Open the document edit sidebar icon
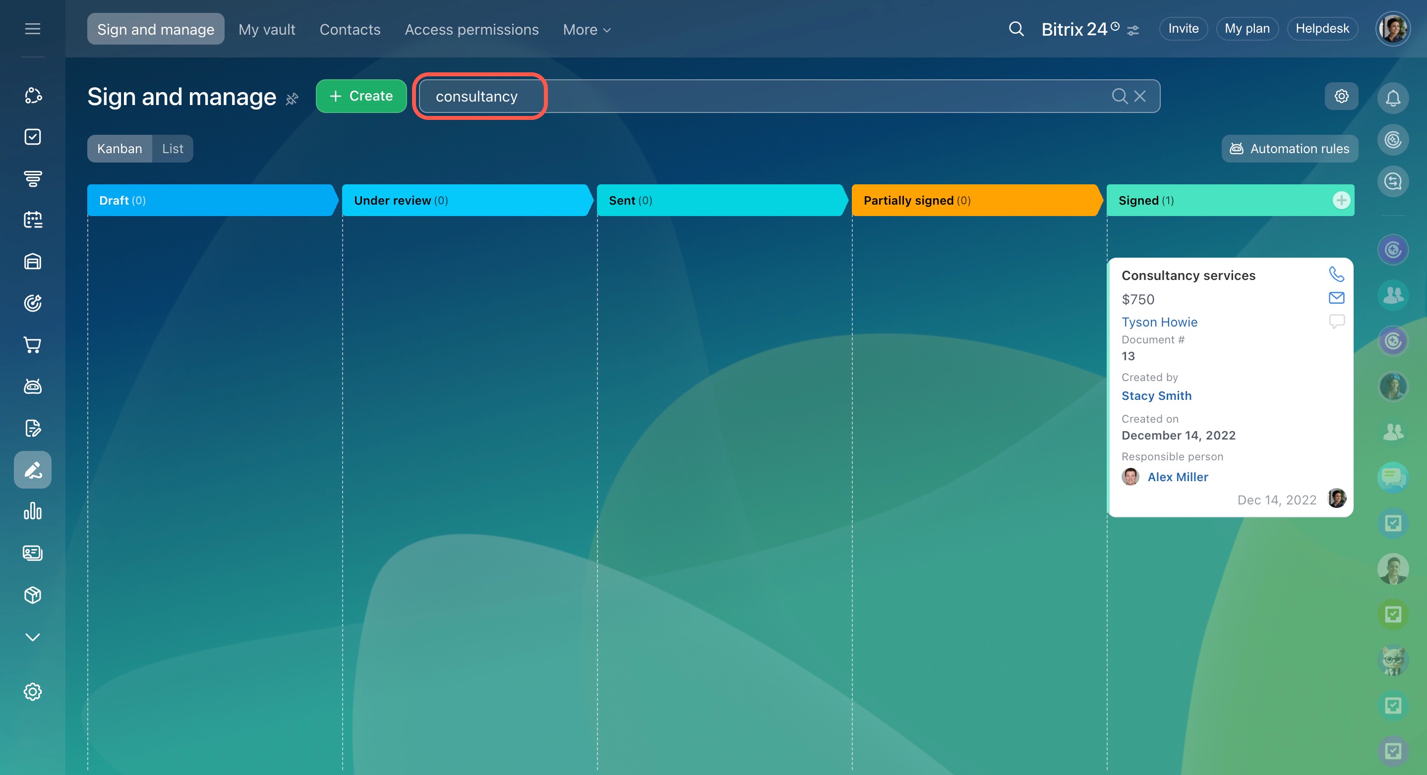Viewport: 1427px width, 775px height. coord(33,428)
